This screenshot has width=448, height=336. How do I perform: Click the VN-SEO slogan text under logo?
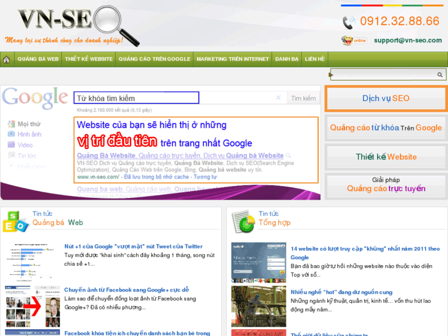tap(64, 40)
